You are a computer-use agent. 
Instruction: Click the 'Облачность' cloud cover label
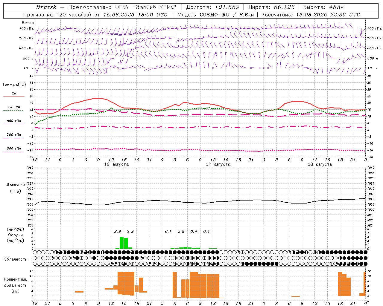(x=15, y=259)
